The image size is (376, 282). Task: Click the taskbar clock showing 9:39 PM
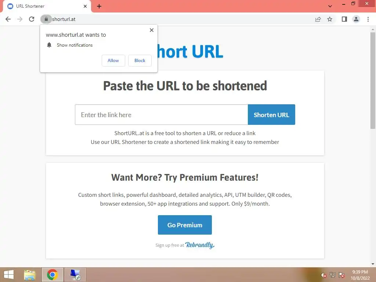click(360, 275)
